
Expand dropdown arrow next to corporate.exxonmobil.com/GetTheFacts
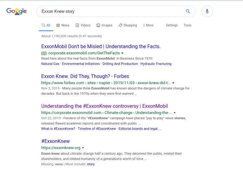(122, 53)
